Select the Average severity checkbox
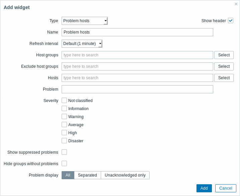The image size is (240, 196). tap(64, 125)
